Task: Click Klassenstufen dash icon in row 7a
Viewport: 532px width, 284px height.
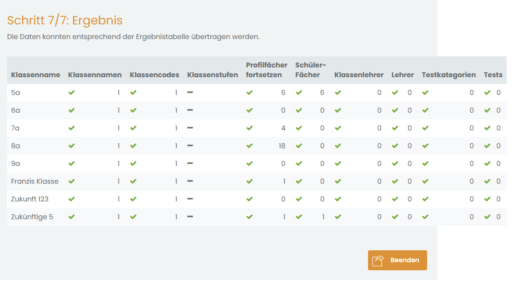Action: (190, 128)
